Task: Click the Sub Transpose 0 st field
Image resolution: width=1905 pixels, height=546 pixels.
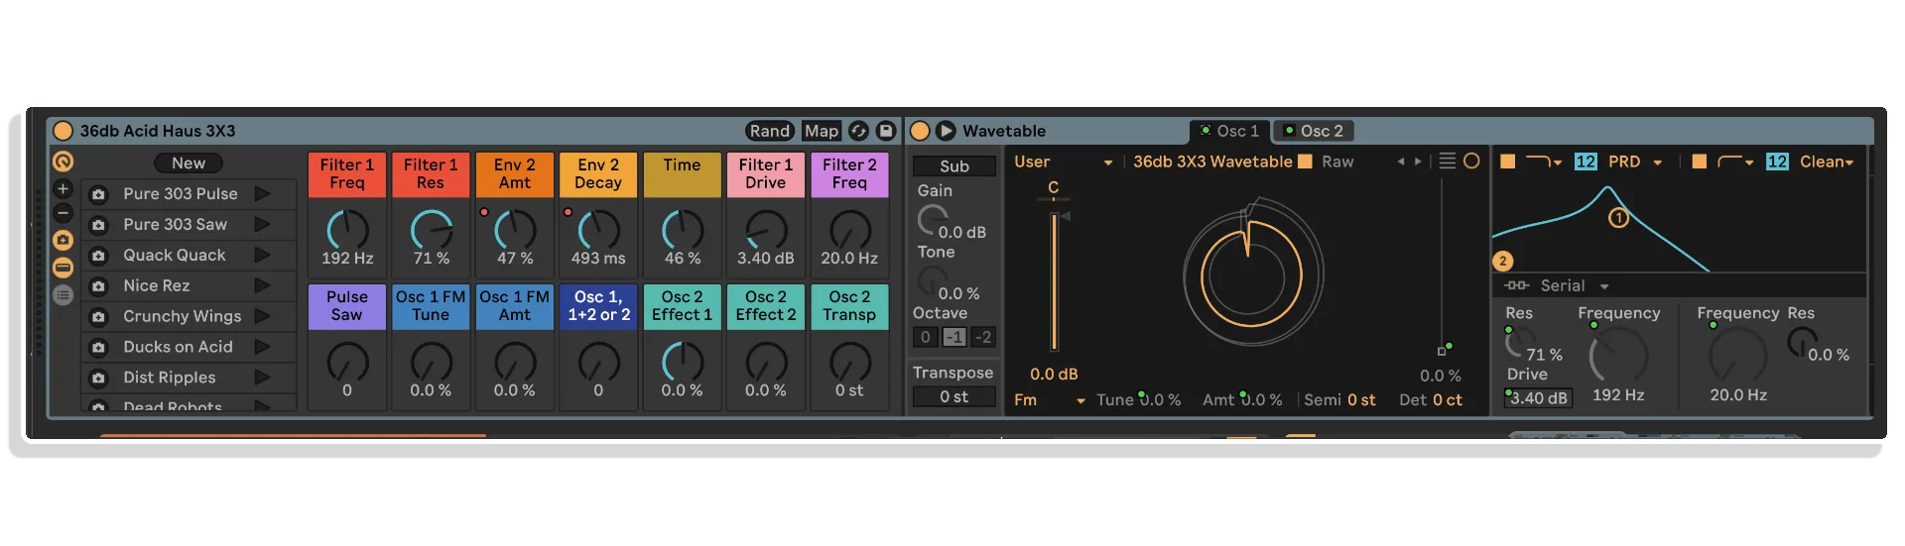Action: 953,397
